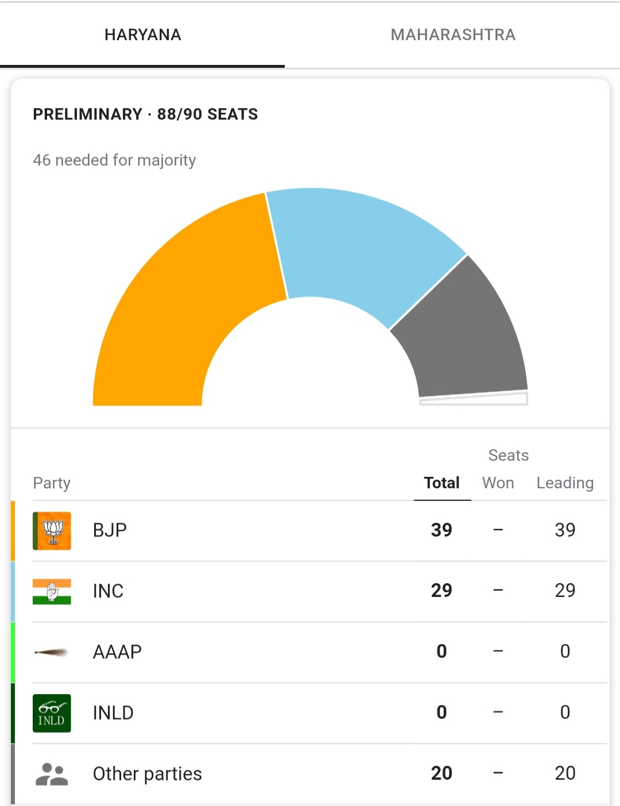Viewport: 620px width, 806px height.
Task: Click the INC hand flag icon
Action: coord(52,592)
